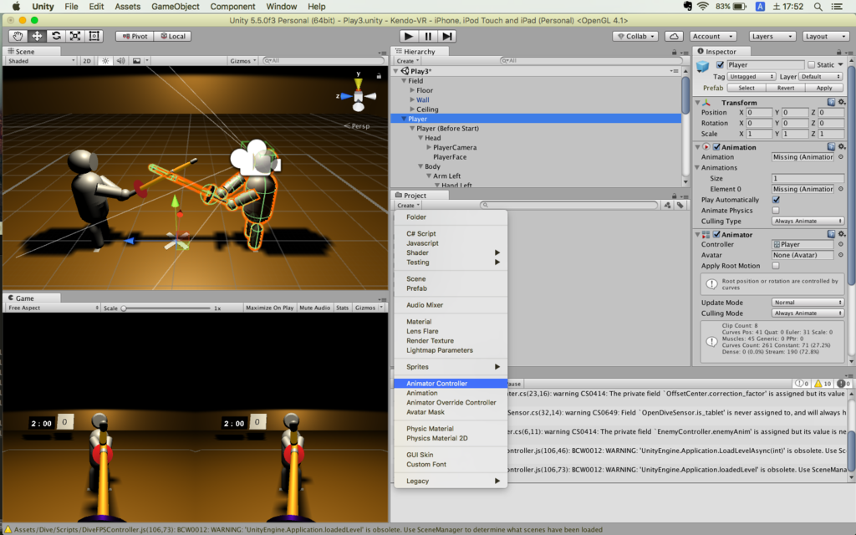Enable the Static checkbox
Screen dimensions: 856x535
tap(811, 64)
